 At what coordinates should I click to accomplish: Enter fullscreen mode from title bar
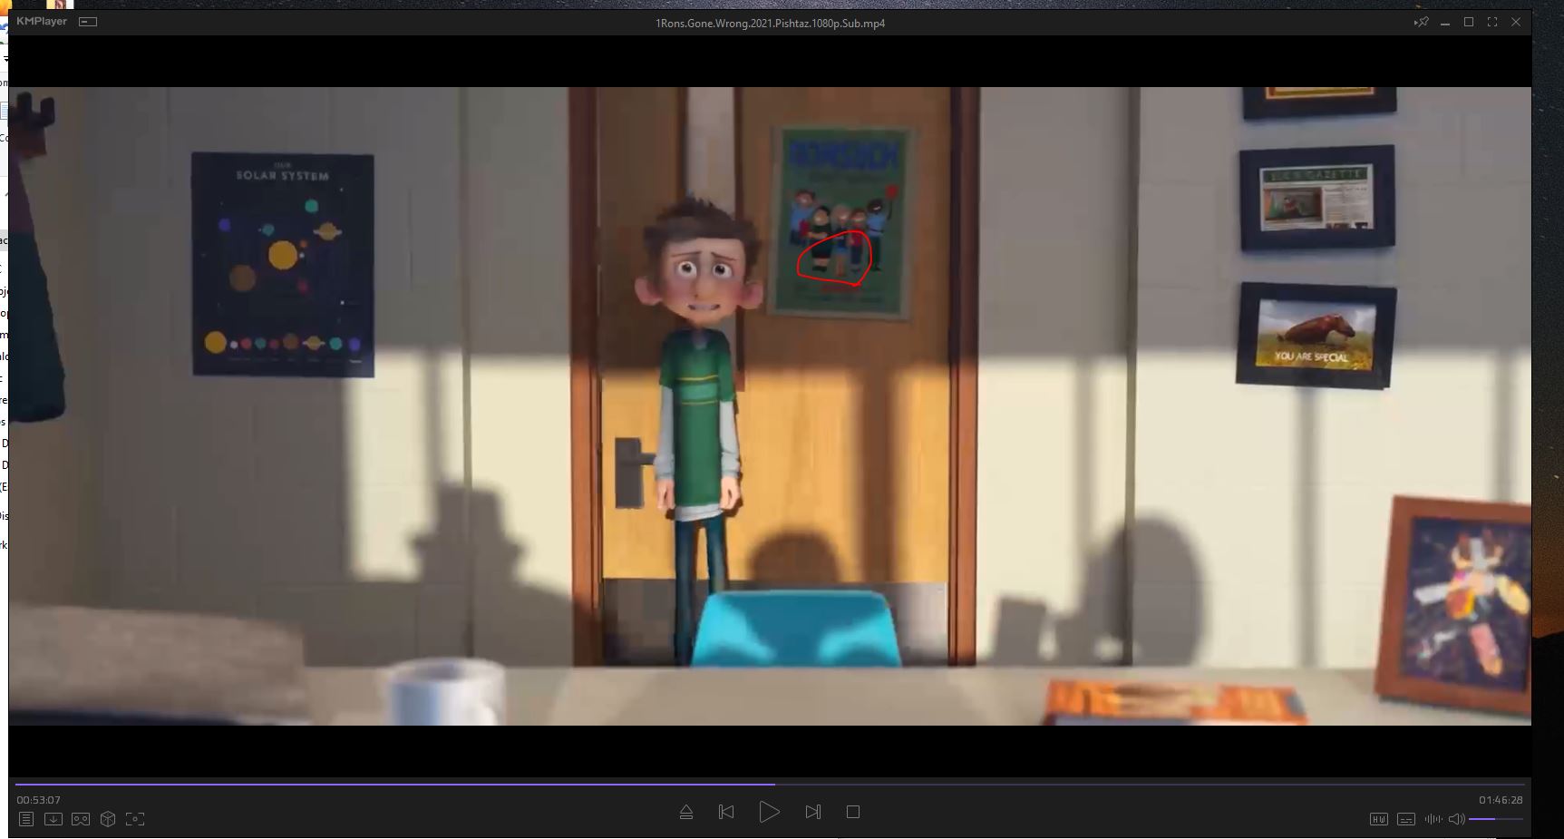(1492, 22)
